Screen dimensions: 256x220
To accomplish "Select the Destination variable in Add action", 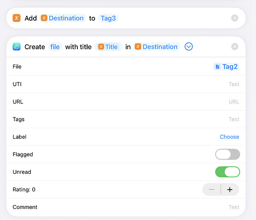I will click(62, 18).
